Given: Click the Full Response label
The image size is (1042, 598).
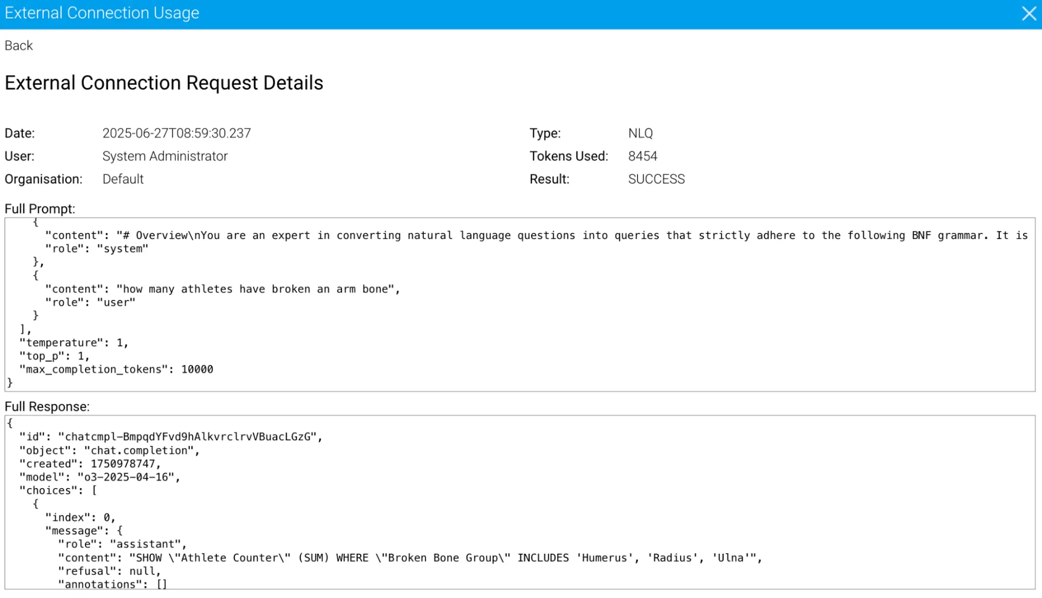Looking at the screenshot, I should [x=47, y=407].
